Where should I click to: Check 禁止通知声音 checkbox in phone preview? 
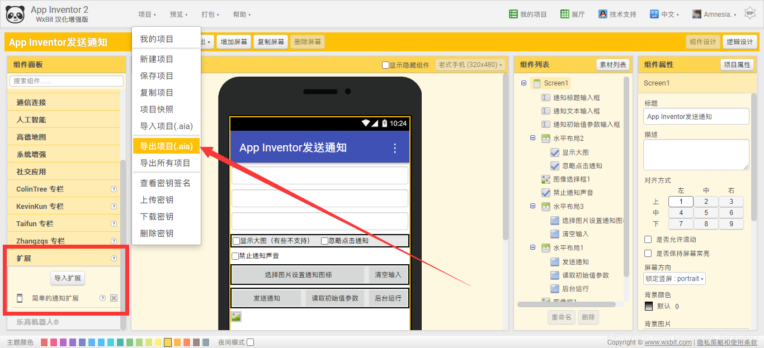[235, 256]
